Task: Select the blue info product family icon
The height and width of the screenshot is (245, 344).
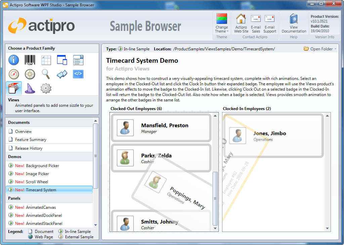Action: (x=13, y=60)
